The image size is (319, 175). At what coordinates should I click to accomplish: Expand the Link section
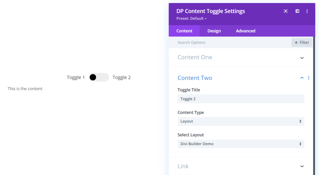pyautogui.click(x=302, y=166)
